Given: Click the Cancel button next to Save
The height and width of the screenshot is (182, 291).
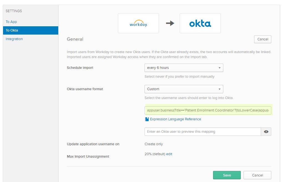Looking at the screenshot, I should pos(257,175).
